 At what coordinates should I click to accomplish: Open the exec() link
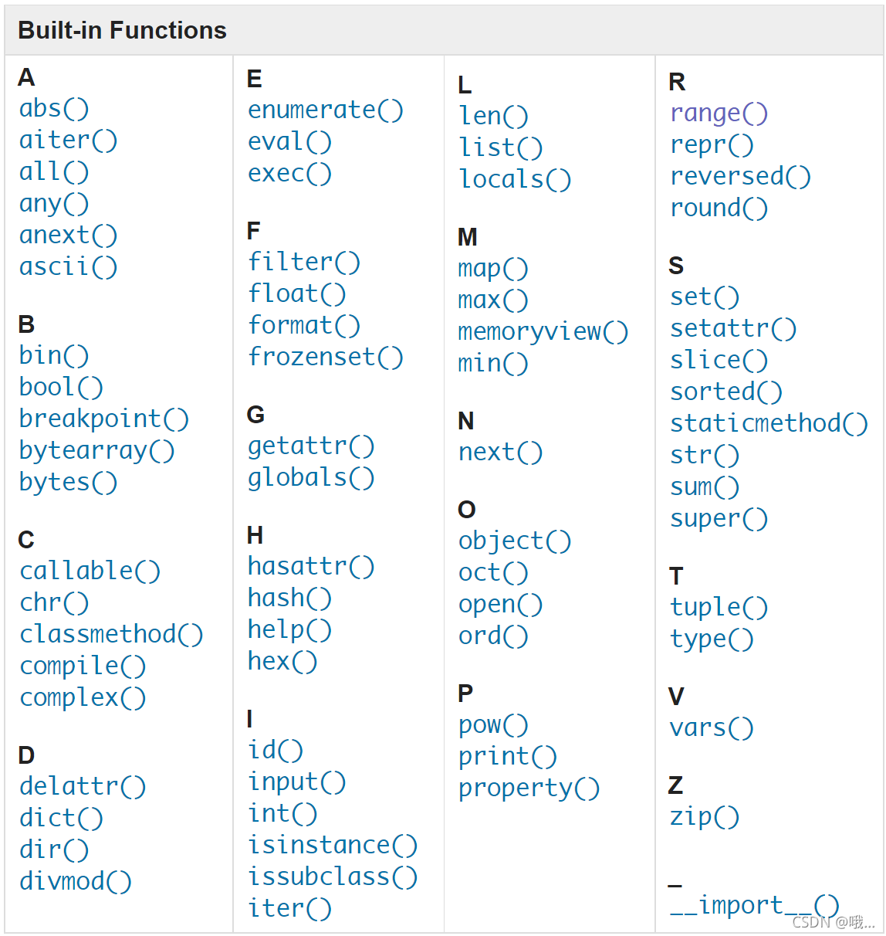click(289, 174)
